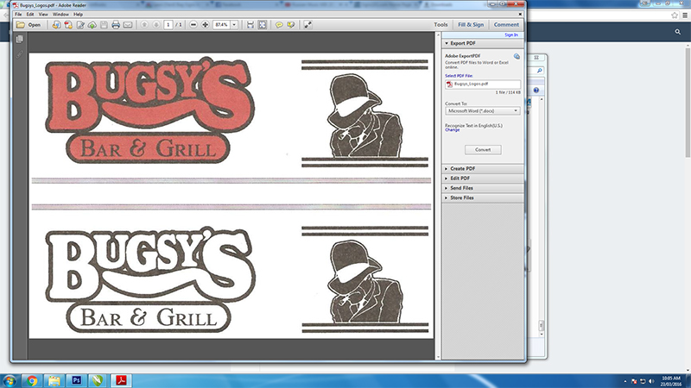The height and width of the screenshot is (388, 691).
Task: Open the Window menu
Action: point(60,14)
